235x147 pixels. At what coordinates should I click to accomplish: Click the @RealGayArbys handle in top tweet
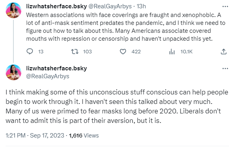pos(110,6)
